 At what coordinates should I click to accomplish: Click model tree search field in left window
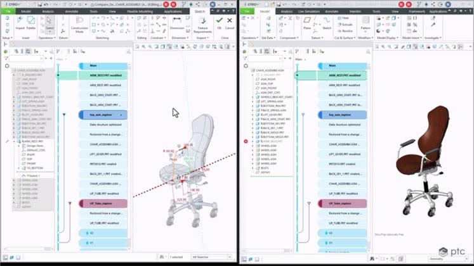pyautogui.click(x=26, y=58)
